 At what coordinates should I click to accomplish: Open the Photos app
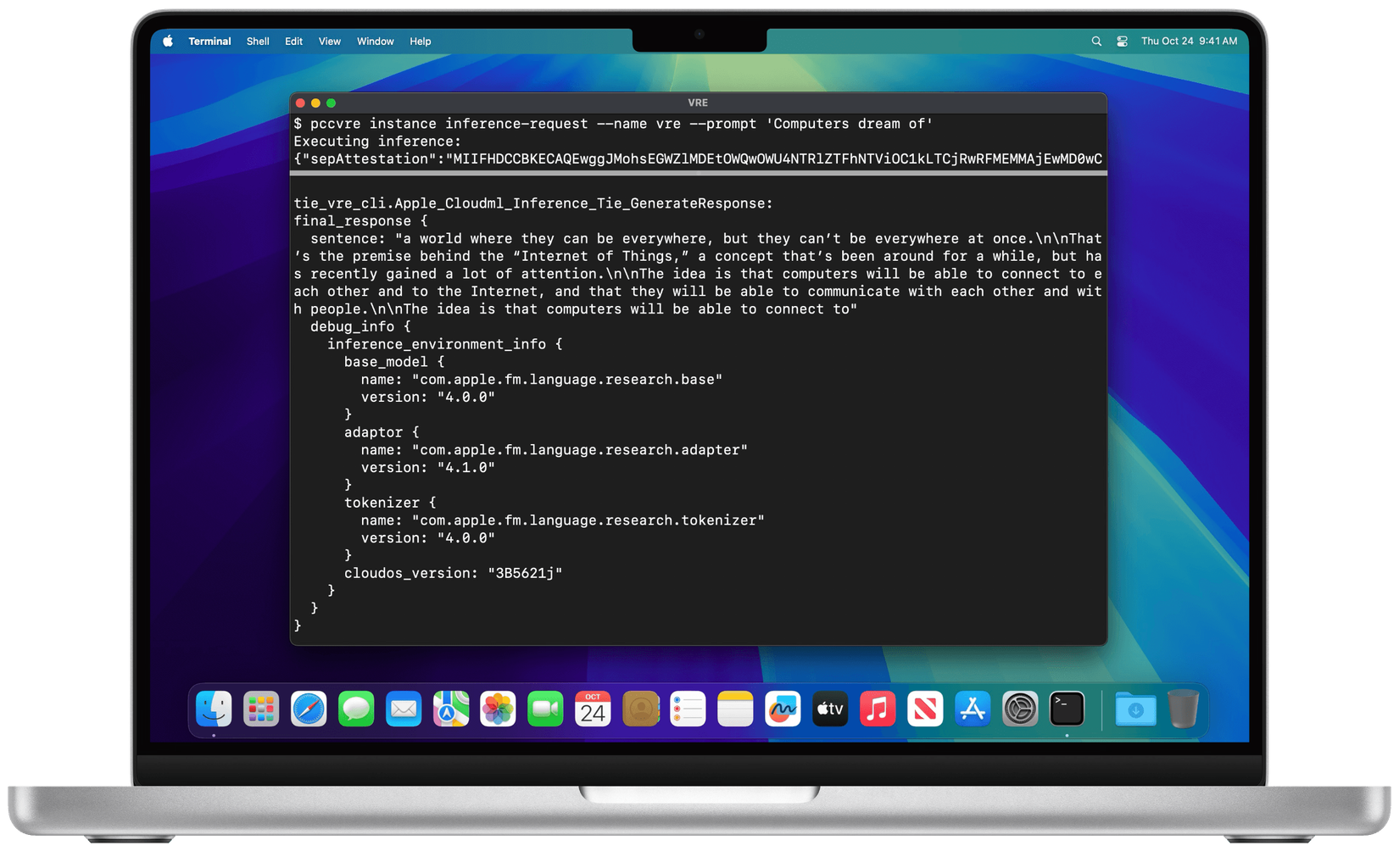click(498, 709)
